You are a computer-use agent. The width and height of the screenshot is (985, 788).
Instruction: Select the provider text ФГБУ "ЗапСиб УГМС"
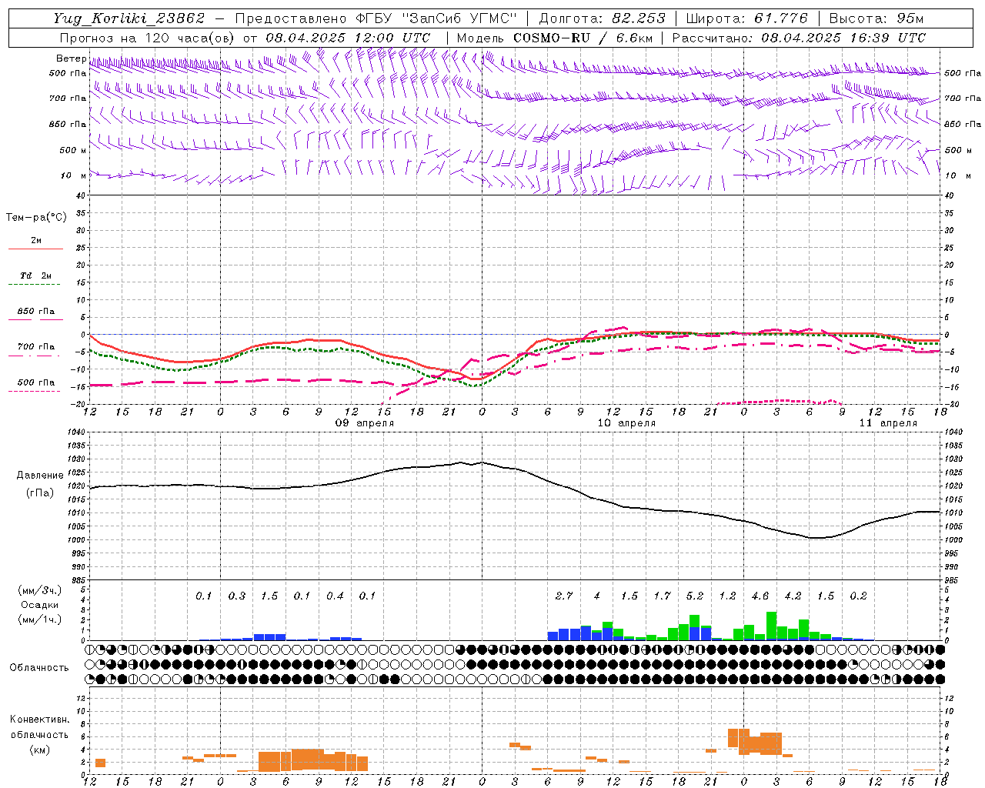pos(436,18)
